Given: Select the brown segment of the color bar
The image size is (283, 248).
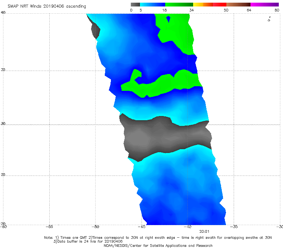Looking at the screenshot, I should tap(238, 5).
